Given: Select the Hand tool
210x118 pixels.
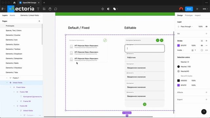Looking at the screenshot, I should click(x=50, y=9).
